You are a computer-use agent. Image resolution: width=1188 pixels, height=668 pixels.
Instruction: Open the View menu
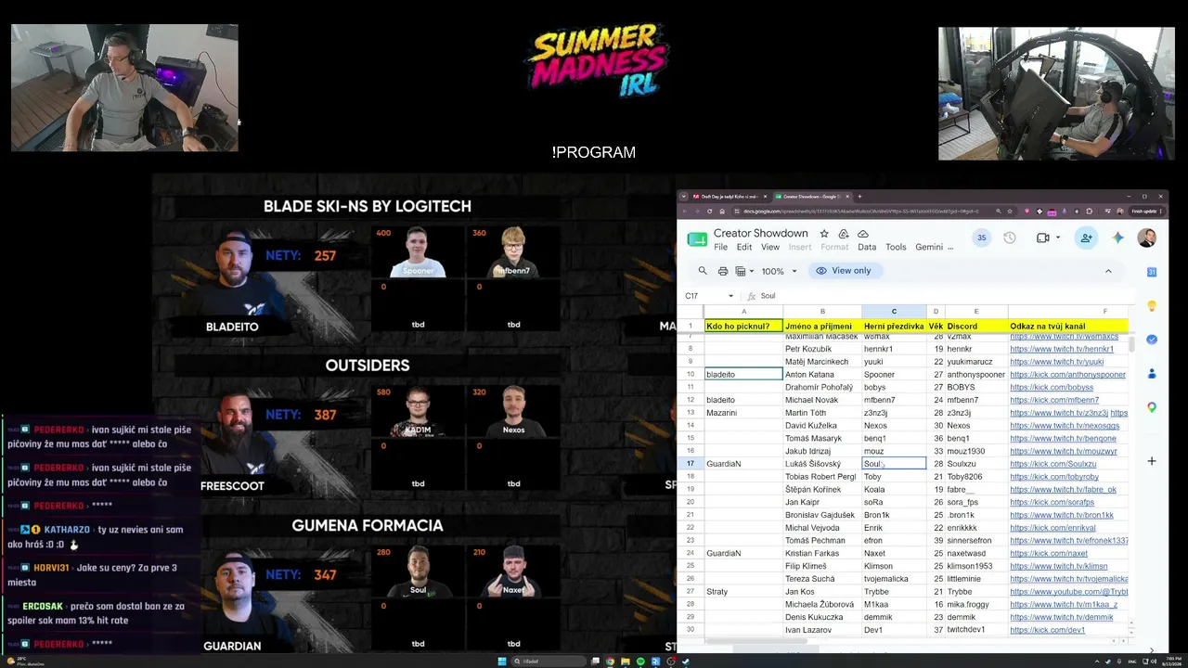click(770, 248)
